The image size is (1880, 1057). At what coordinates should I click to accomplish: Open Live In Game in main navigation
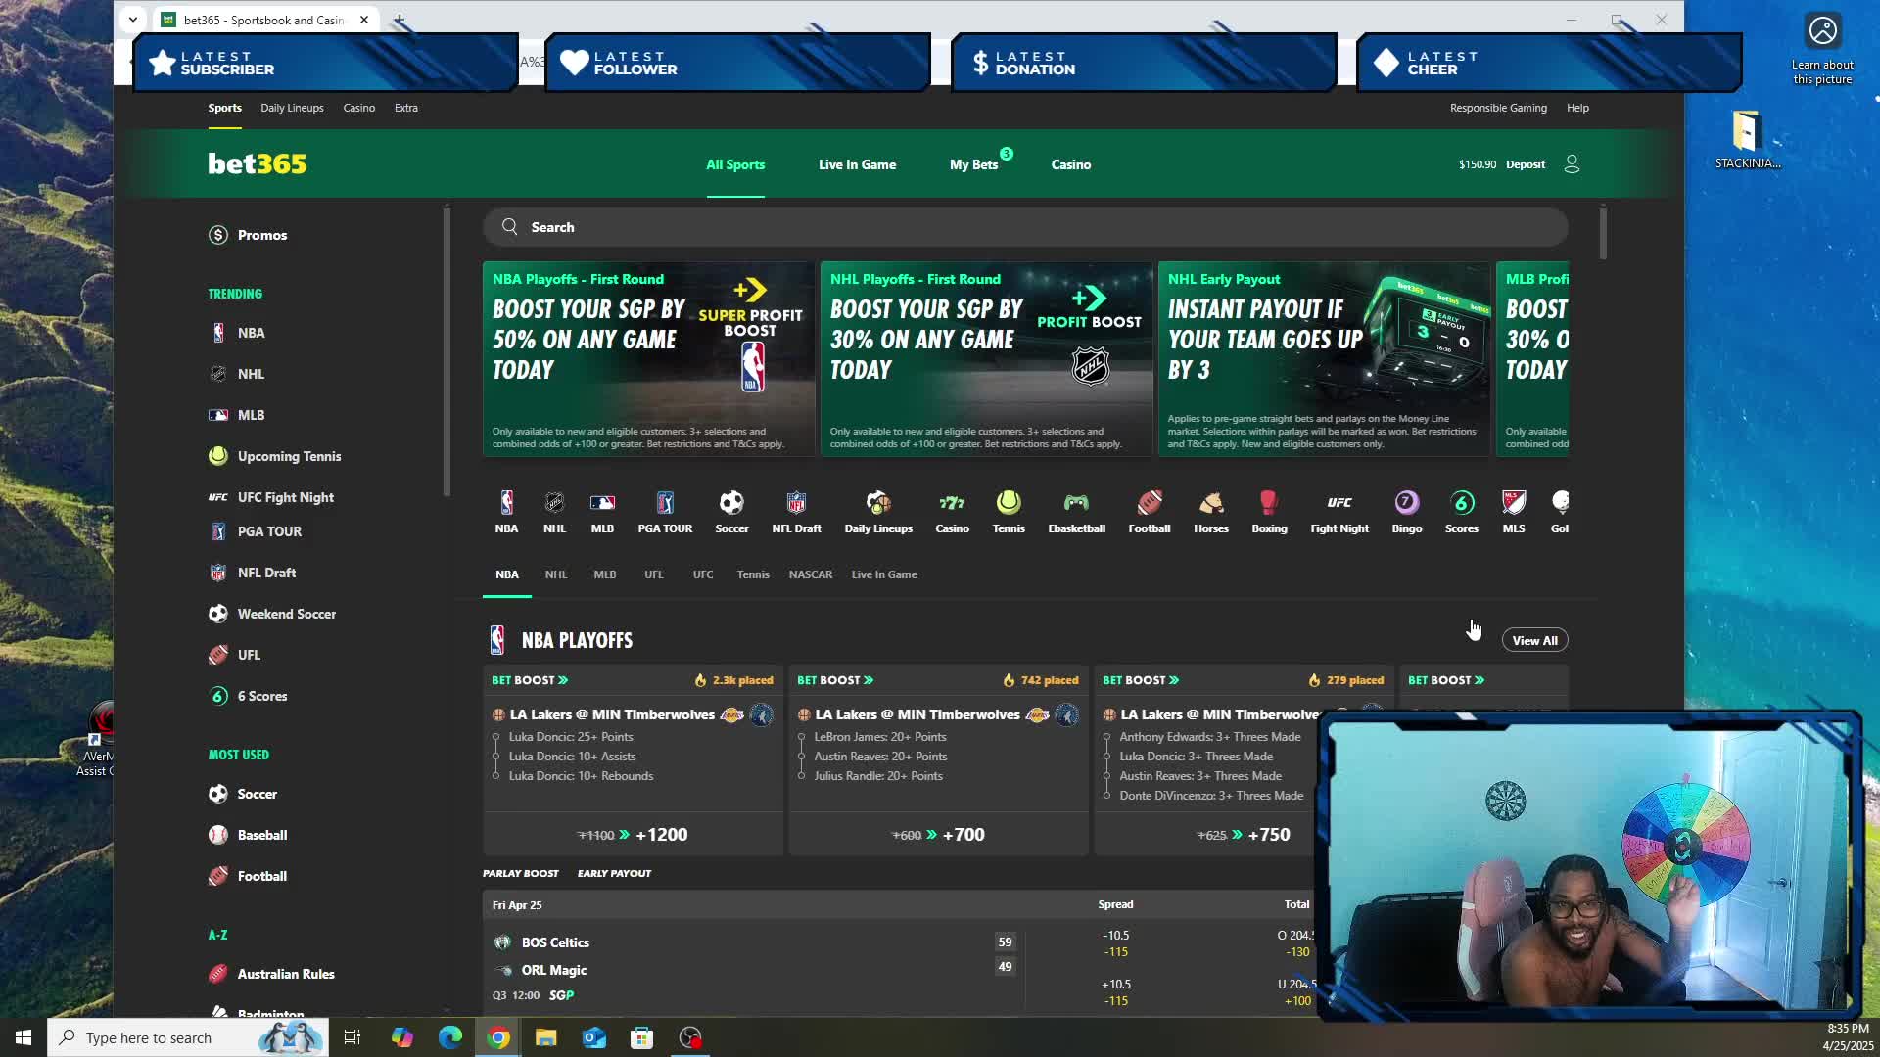pos(857,164)
